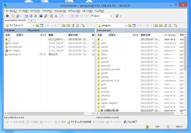191x133 pixels.
Task: Open the ローカル(L) menu
Action: 12,11
